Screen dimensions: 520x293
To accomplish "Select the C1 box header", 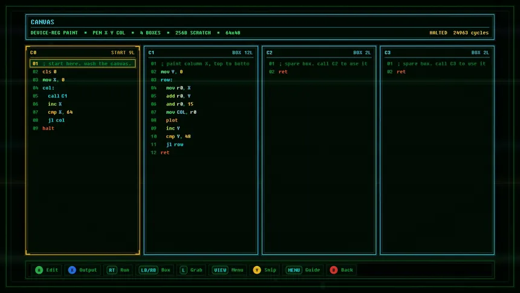I will click(201, 53).
